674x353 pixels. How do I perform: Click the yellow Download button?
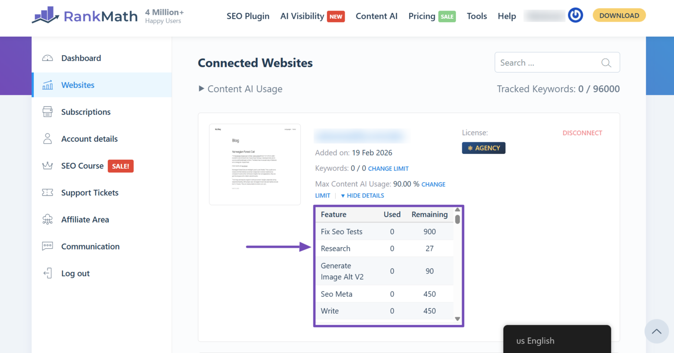[619, 15]
